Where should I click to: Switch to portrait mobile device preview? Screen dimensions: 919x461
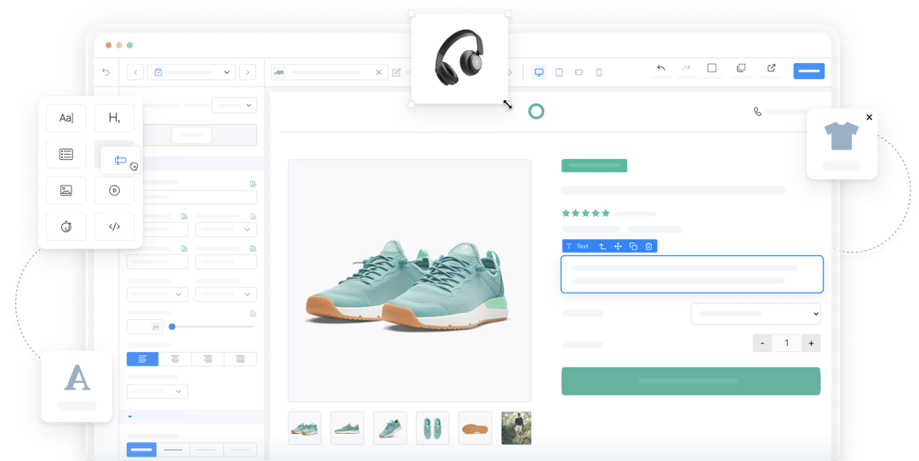[x=598, y=72]
